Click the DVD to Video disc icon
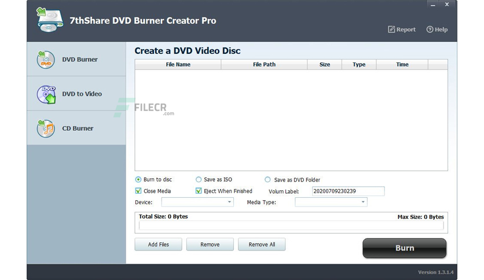The height and width of the screenshot is (280, 484). point(46,94)
